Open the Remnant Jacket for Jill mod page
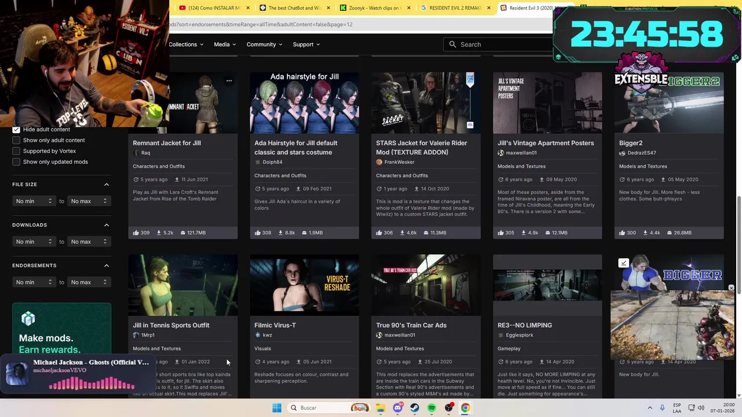 (x=167, y=143)
